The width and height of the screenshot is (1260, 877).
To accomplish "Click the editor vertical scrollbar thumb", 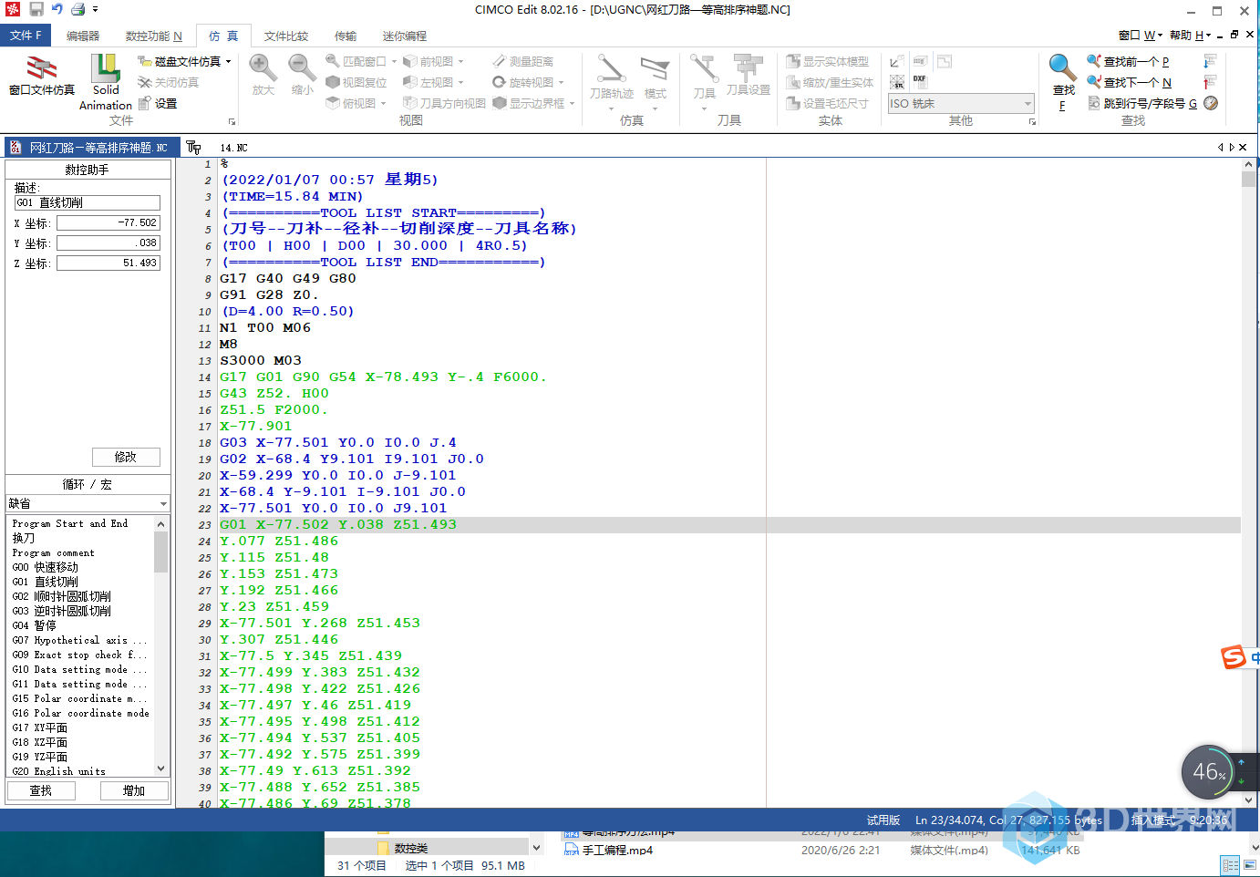I will coord(1248,179).
